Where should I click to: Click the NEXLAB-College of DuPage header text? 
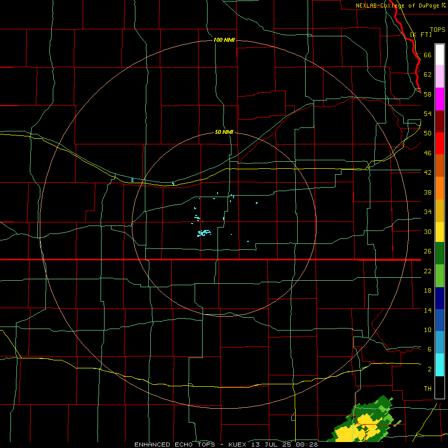pyautogui.click(x=398, y=5)
